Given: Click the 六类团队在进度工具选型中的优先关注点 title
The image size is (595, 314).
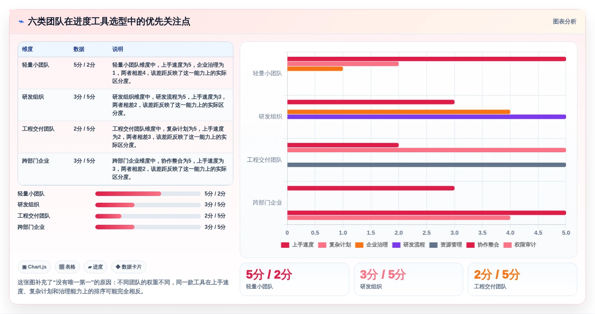Looking at the screenshot, I should 109,22.
